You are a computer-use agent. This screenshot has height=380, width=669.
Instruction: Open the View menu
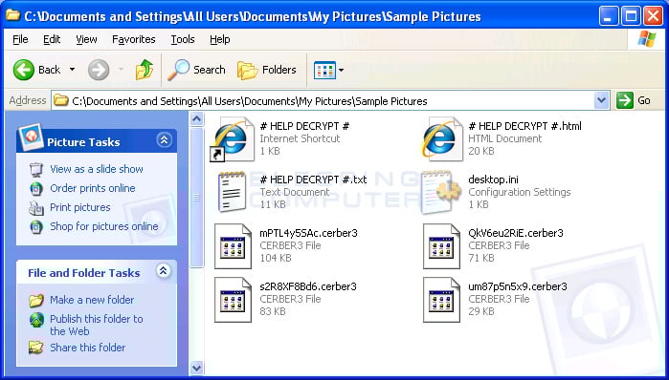pyautogui.click(x=86, y=39)
